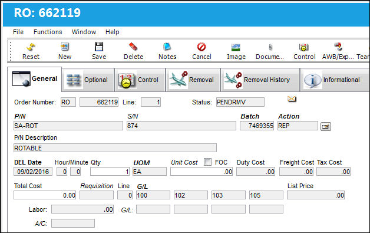The image size is (370, 233).
Task: Click the G/L field showing 100
Action: [153, 195]
